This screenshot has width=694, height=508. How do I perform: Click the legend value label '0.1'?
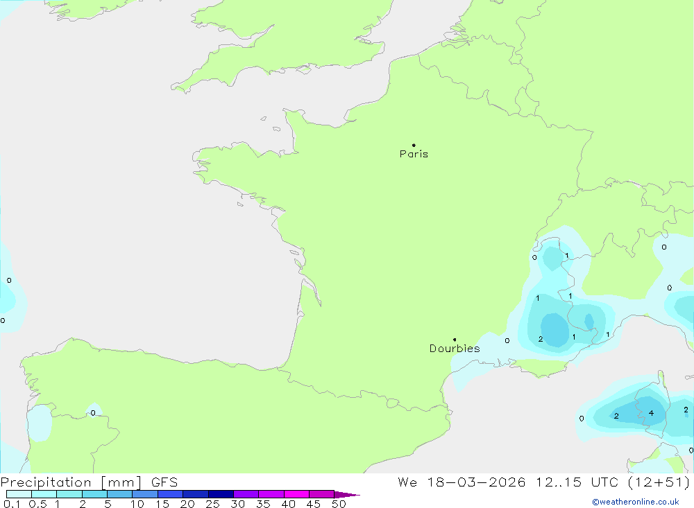(x=12, y=504)
